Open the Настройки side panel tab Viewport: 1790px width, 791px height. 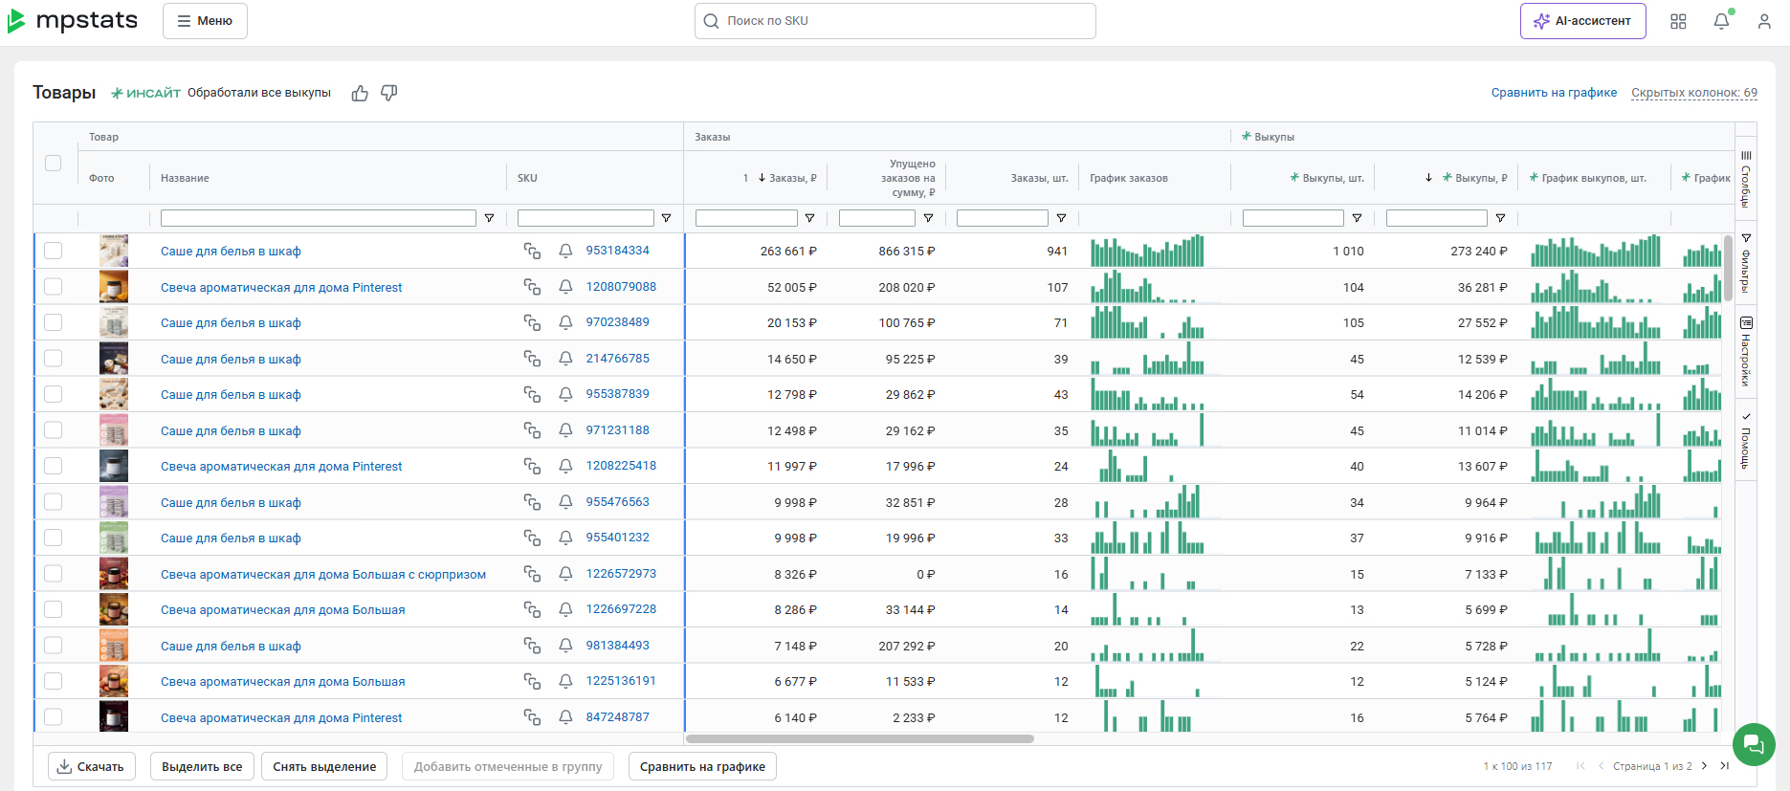1746,351
